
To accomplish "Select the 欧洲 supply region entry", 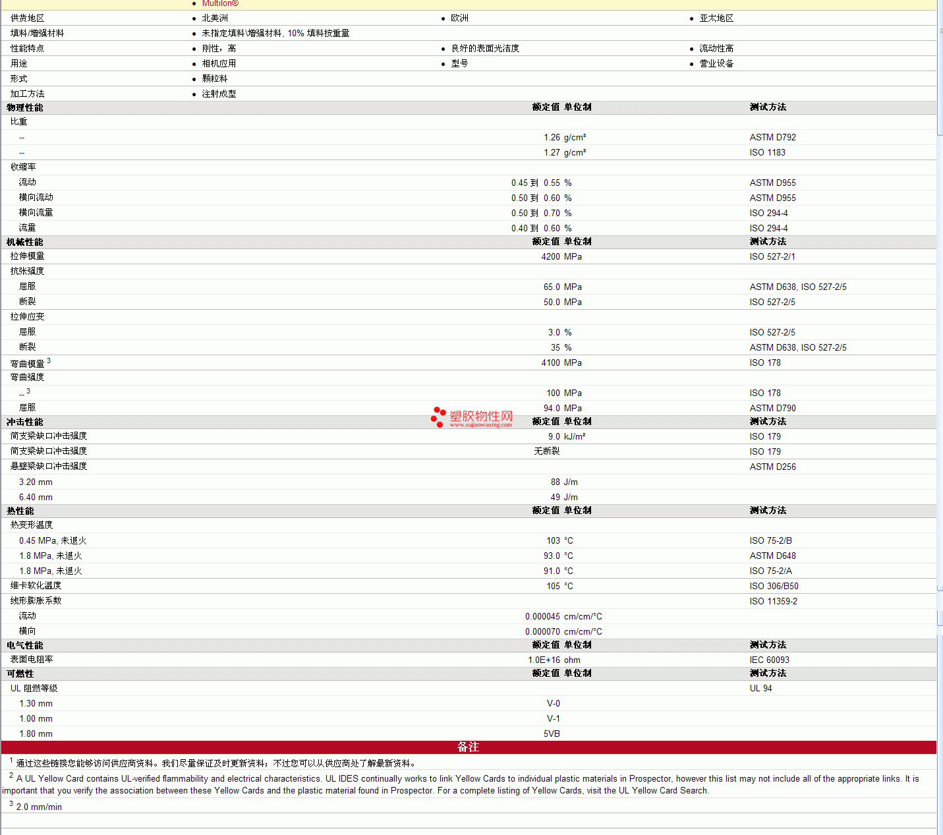I will [x=459, y=18].
